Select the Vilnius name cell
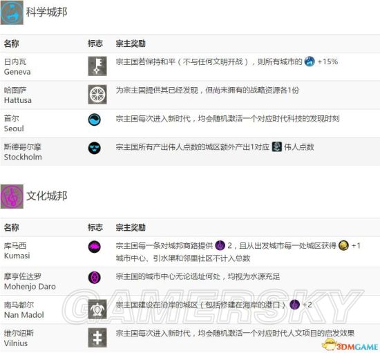 pyautogui.click(x=19, y=338)
